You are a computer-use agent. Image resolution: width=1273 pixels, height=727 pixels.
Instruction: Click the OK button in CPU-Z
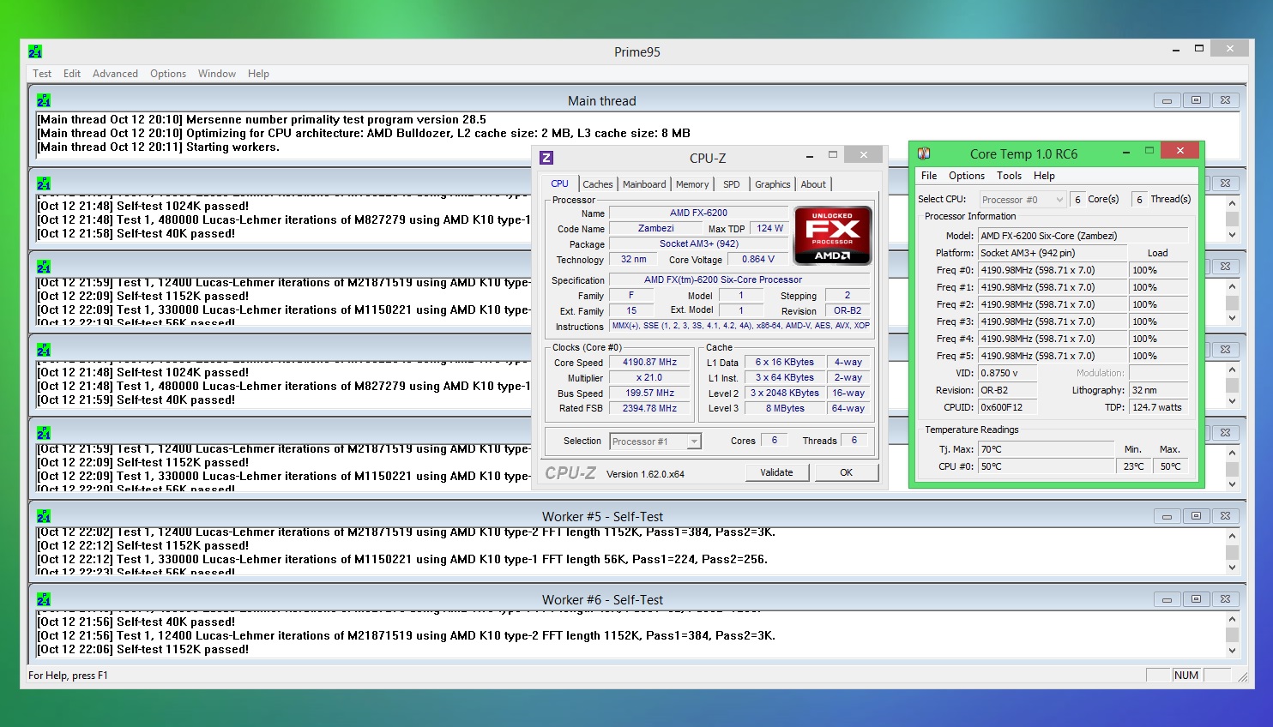tap(846, 472)
